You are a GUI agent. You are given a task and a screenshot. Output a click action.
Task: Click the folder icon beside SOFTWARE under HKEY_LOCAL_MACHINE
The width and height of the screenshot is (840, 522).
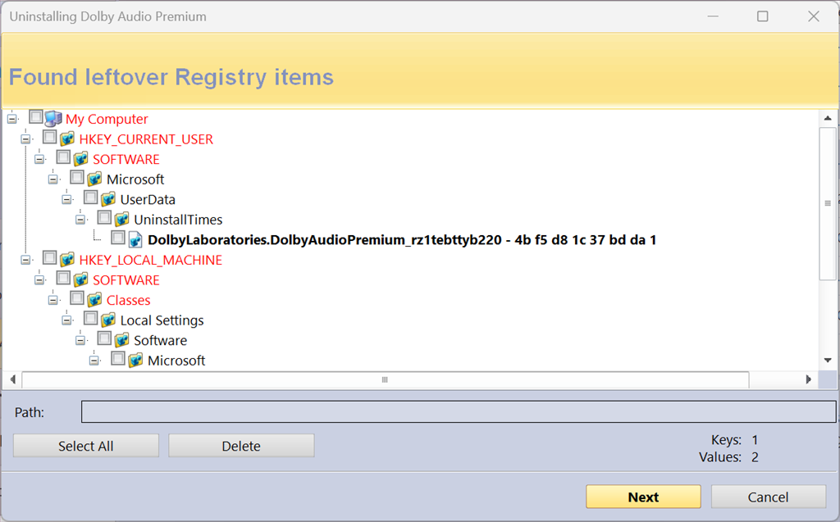[80, 279]
